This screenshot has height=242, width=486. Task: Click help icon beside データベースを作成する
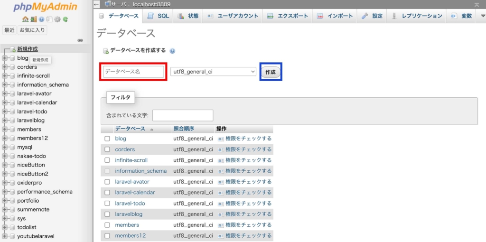pyautogui.click(x=172, y=51)
